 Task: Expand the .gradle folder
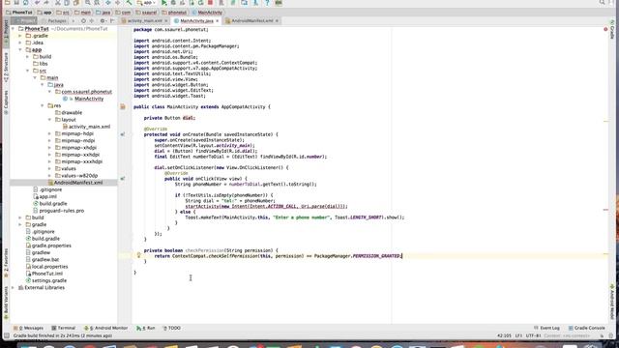20,36
